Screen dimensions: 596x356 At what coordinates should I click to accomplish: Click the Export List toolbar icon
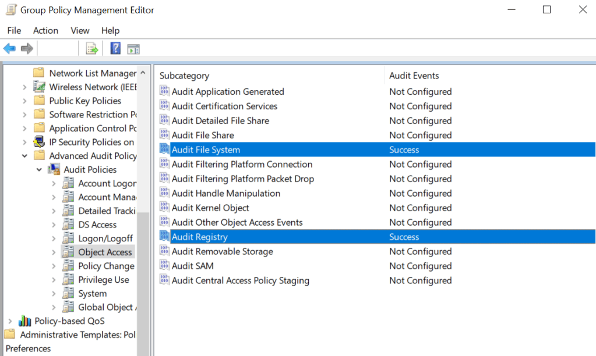[91, 49]
